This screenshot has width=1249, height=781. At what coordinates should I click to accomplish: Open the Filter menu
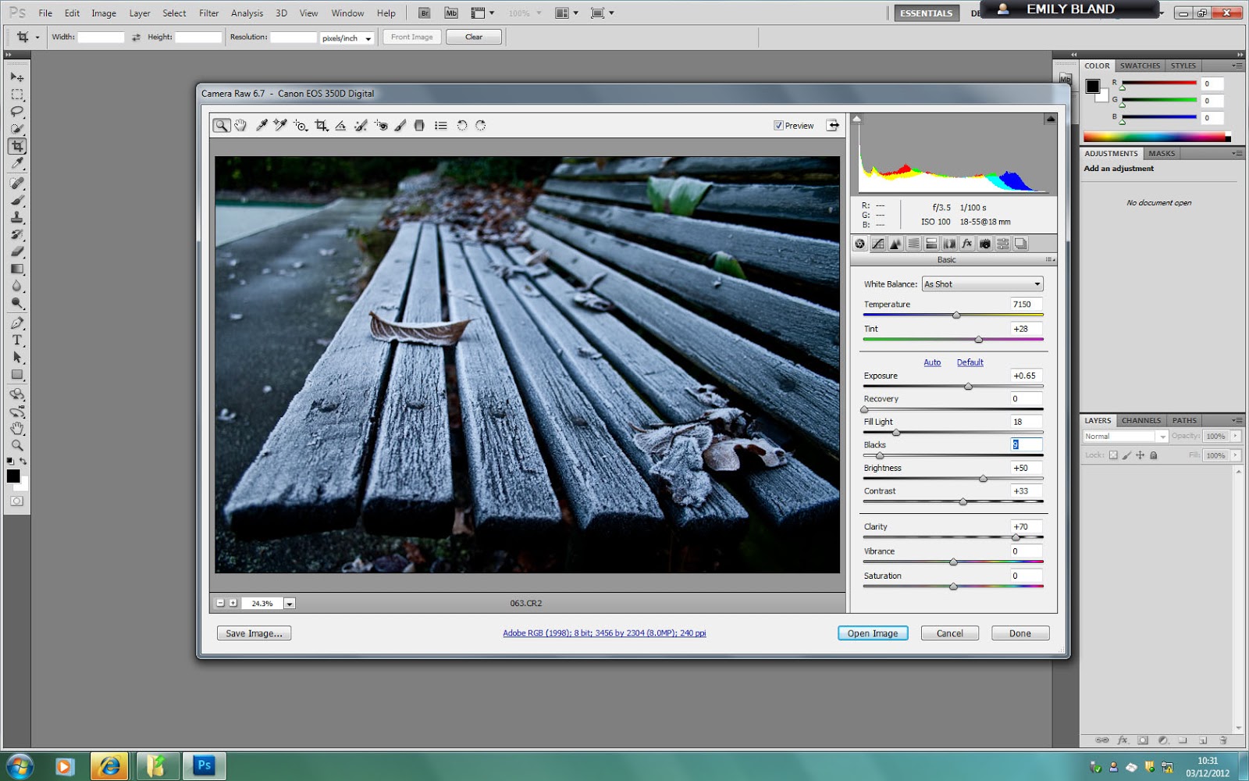coord(208,13)
